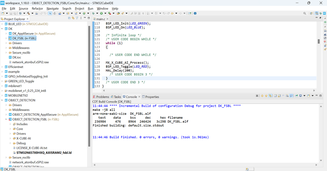The image size is (327, 171).
Task: Open the Project menu
Action: pyautogui.click(x=79, y=9)
